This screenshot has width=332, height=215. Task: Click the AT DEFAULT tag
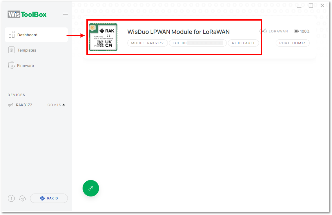(243, 43)
